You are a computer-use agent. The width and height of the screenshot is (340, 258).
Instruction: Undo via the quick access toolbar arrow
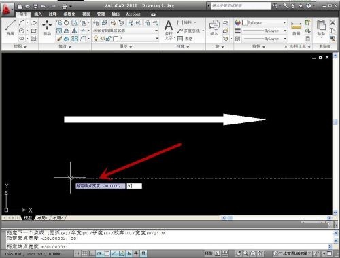tap(43, 6)
